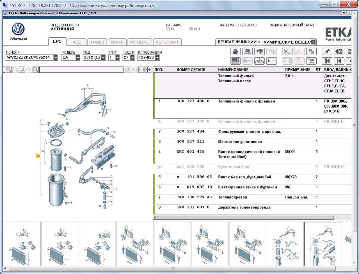
Task: Click the double shopping carts icon
Action: coord(311,51)
